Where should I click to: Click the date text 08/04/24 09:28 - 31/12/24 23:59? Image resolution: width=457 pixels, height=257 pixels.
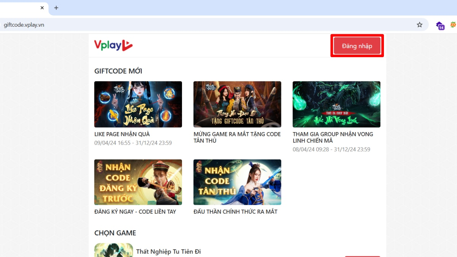pos(331,149)
